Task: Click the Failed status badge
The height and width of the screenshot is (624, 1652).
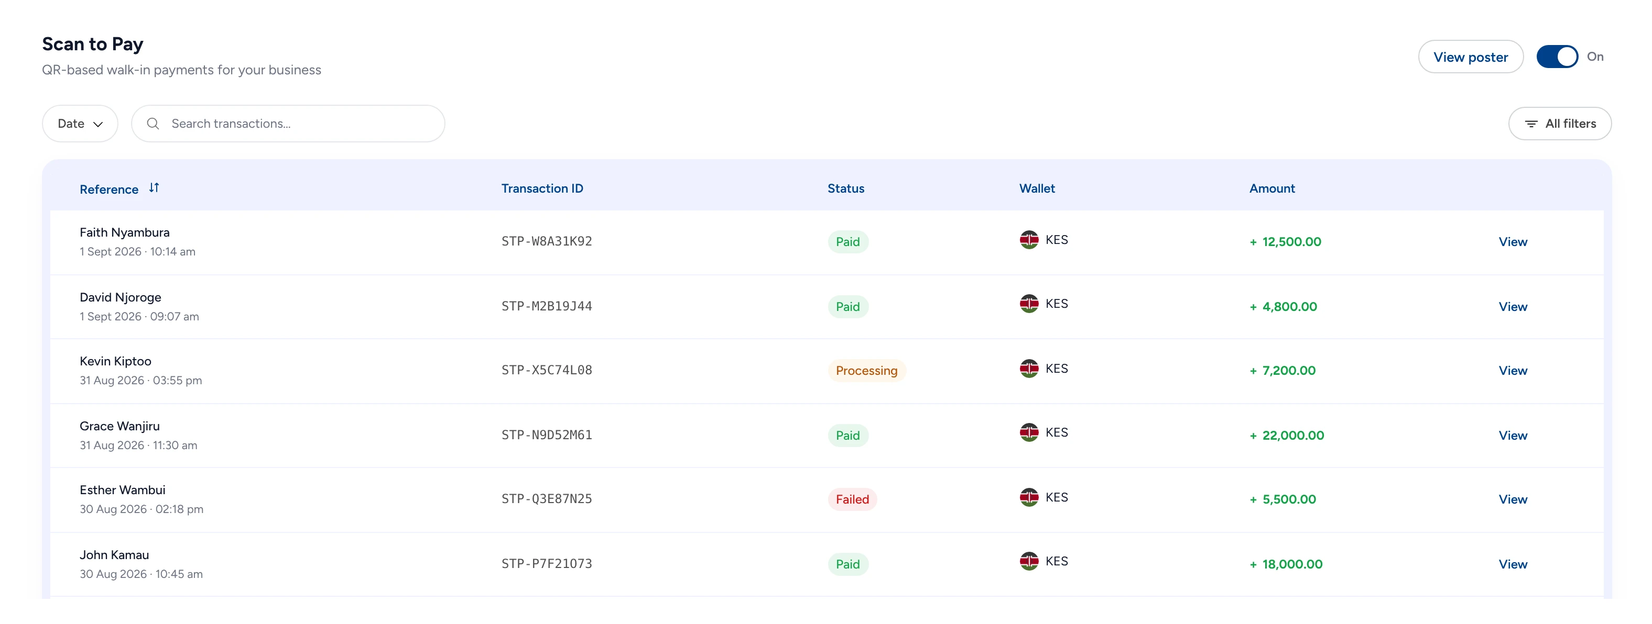Action: click(852, 500)
